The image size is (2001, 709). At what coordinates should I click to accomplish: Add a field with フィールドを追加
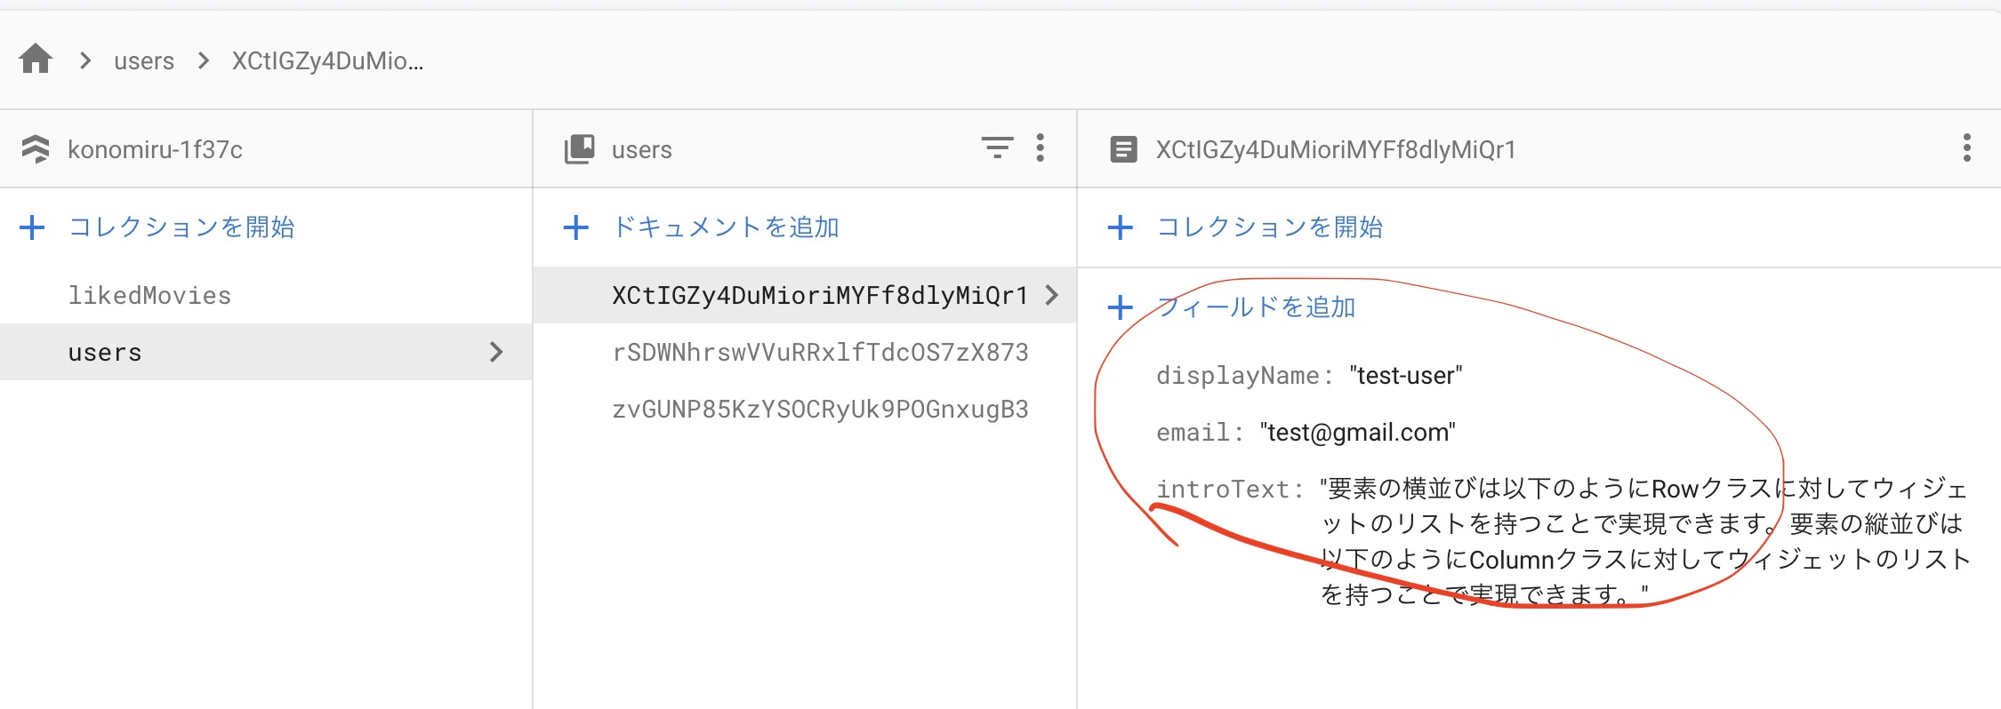pyautogui.click(x=1256, y=307)
